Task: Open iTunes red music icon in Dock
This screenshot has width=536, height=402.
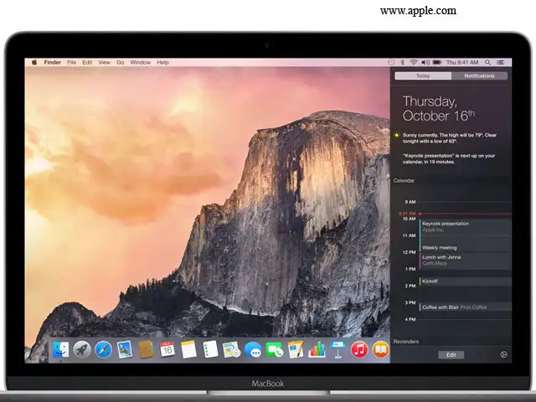Action: click(x=360, y=349)
